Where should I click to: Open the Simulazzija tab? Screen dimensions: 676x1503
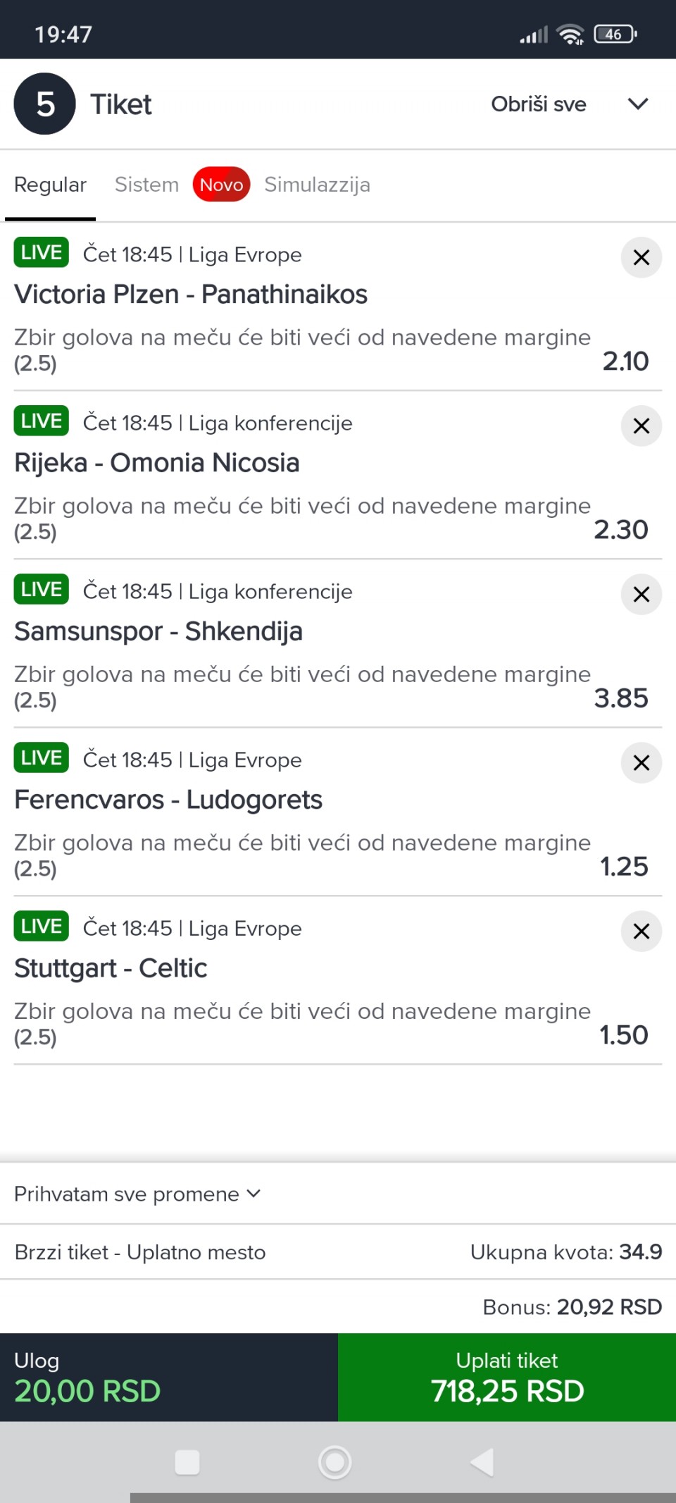[317, 185]
